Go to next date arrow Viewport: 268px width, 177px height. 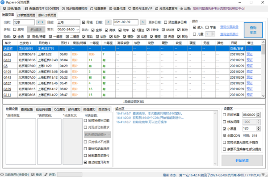coord(143,22)
